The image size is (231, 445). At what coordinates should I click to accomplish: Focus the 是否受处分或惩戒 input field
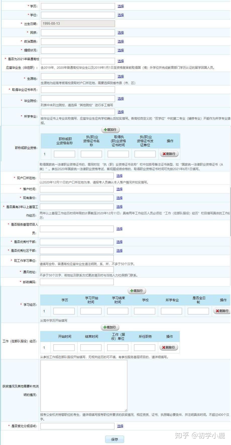tap(77, 426)
